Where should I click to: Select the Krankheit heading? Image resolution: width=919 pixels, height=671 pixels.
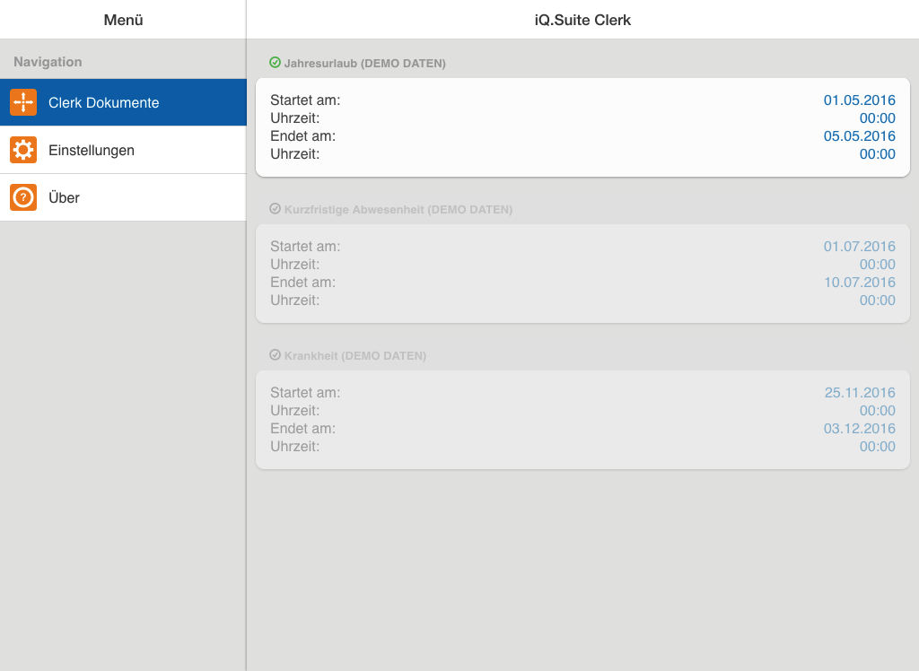tap(354, 356)
